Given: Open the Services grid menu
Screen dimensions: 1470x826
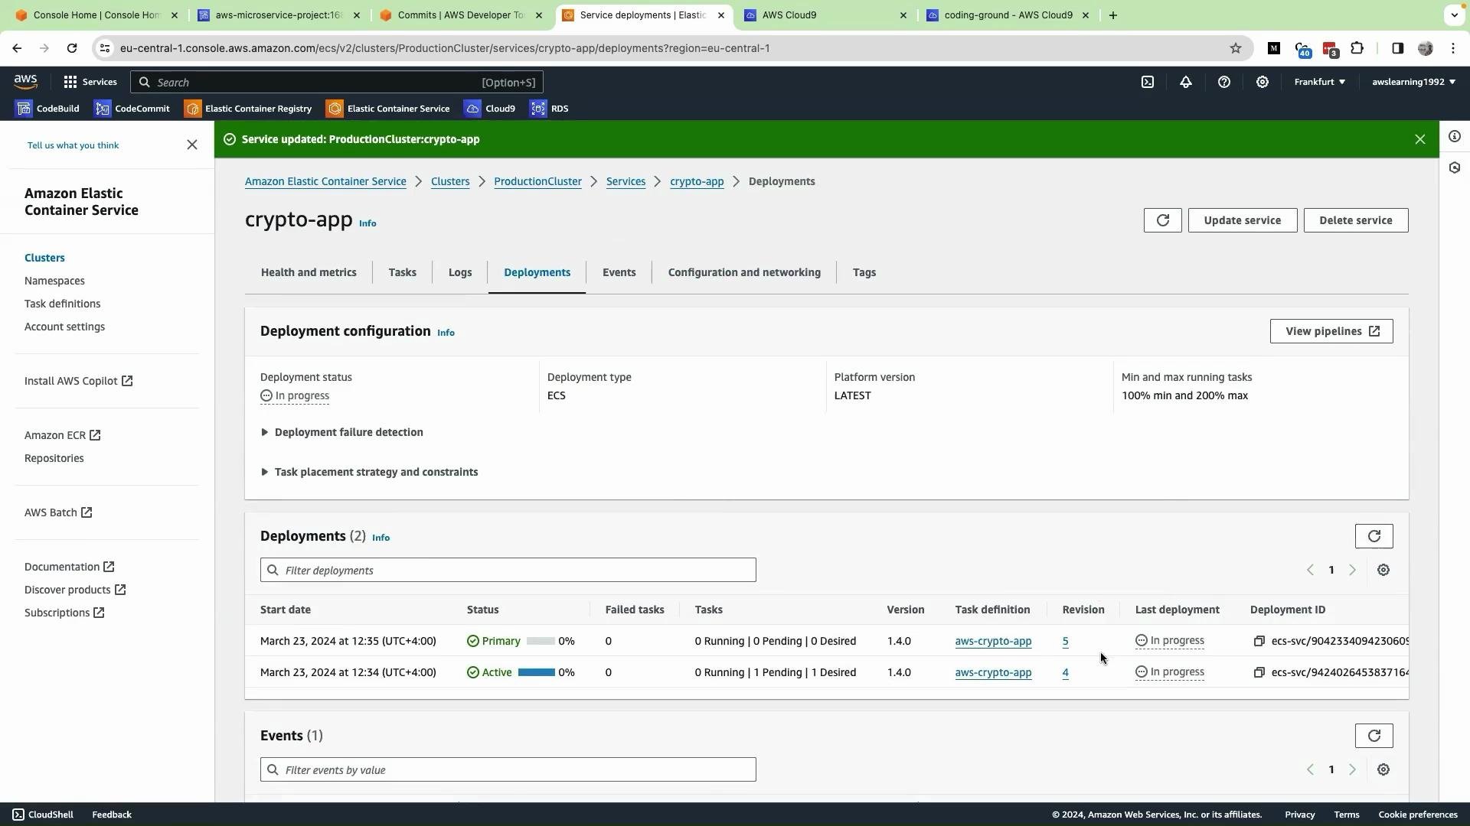Looking at the screenshot, I should tap(90, 82).
